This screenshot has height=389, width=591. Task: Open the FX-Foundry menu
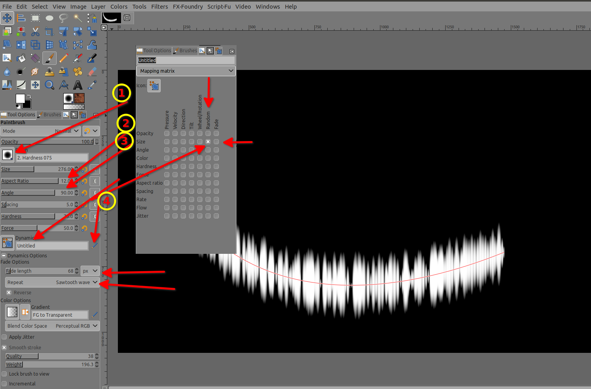[x=188, y=7]
